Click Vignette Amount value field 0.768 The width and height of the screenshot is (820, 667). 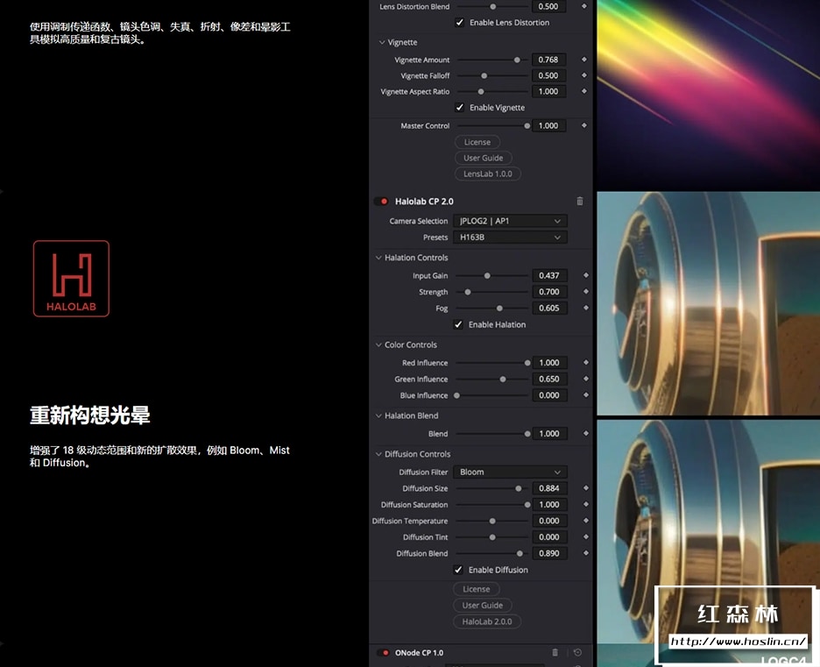tap(548, 60)
